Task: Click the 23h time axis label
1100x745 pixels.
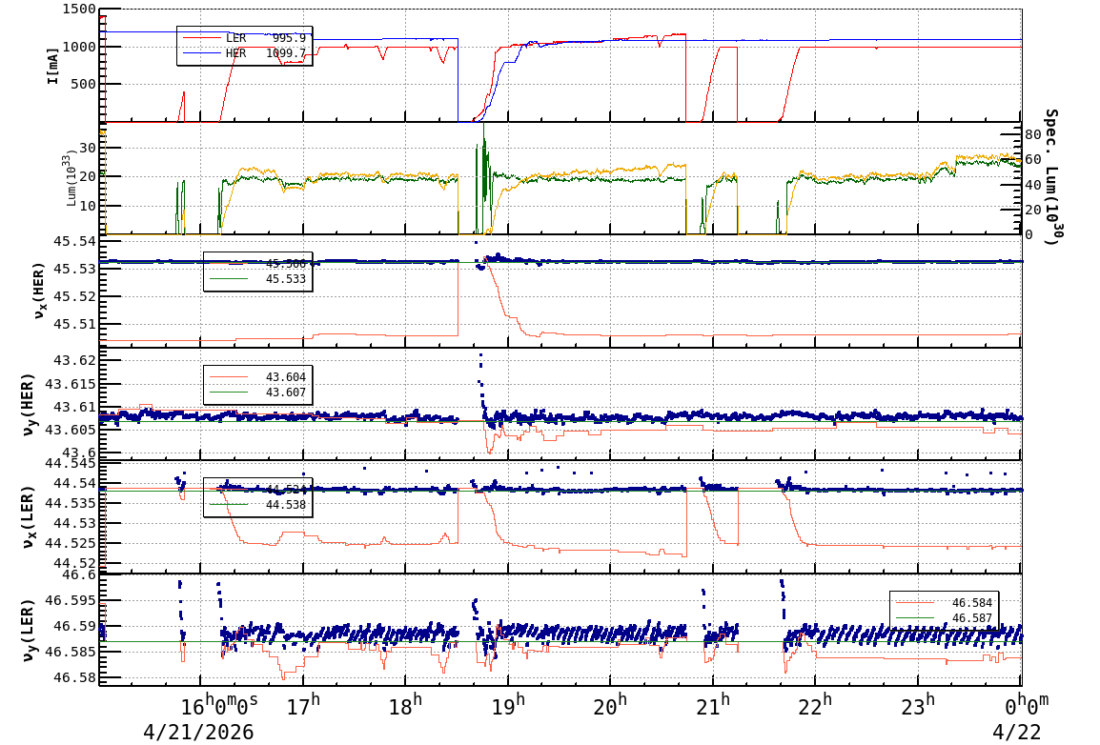Action: [x=918, y=704]
